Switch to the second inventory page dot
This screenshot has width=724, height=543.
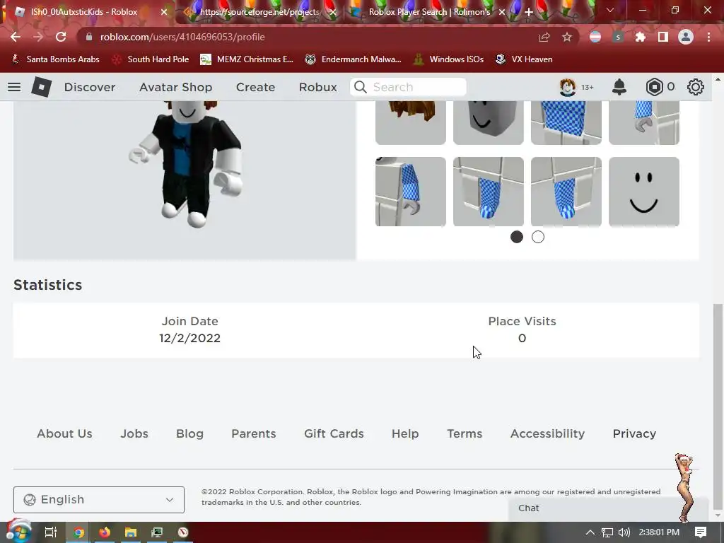pos(538,237)
